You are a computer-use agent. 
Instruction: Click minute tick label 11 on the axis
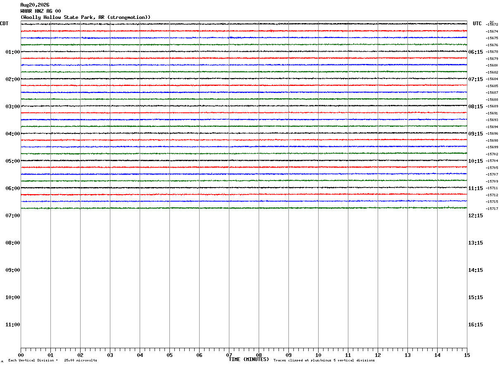pos(348,355)
